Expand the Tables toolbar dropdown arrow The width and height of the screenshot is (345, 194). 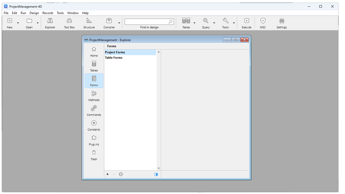click(x=194, y=23)
